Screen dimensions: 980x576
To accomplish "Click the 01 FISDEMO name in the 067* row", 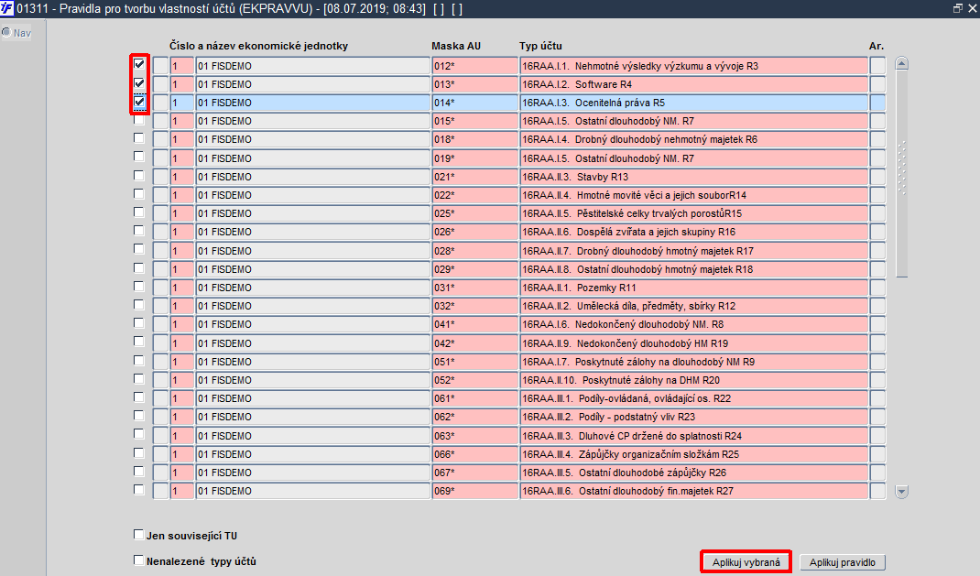I will [x=312, y=473].
